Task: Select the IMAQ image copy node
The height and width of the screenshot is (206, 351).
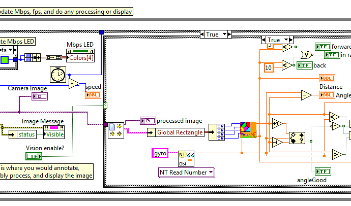Action: [x=116, y=130]
